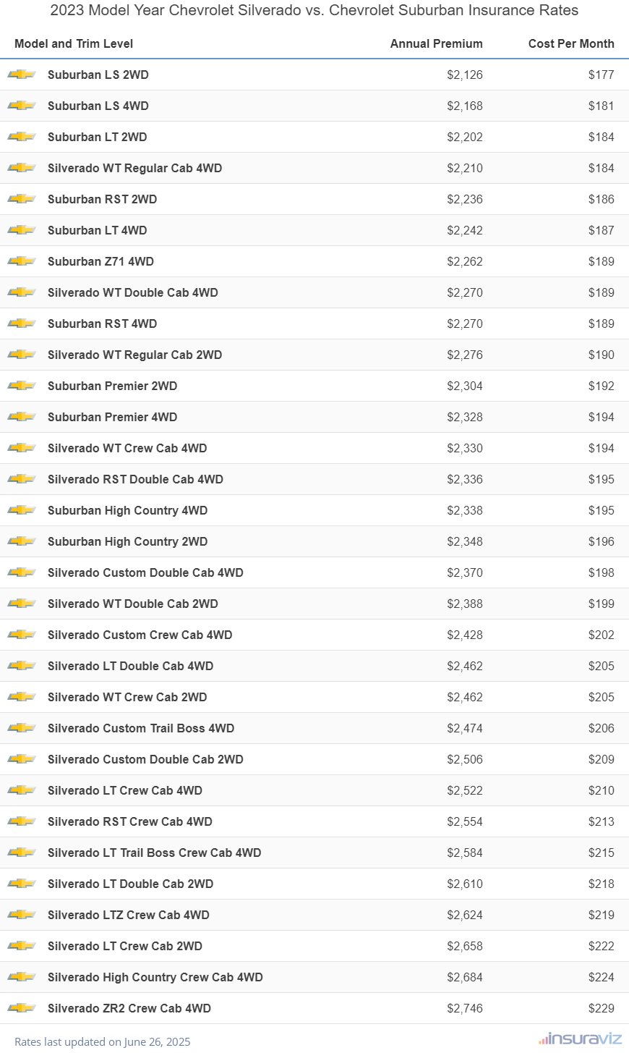This screenshot has width=629, height=1053.
Task: Click the Model and Trim Level column header
Action: (74, 43)
